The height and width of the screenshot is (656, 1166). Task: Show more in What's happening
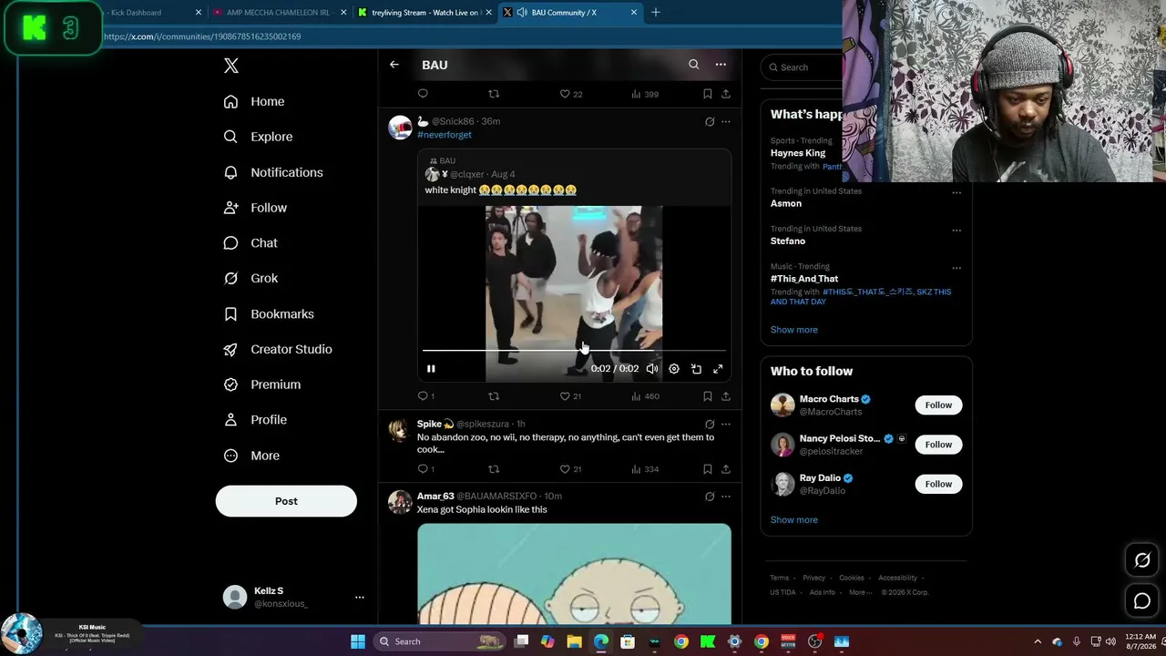[794, 330]
